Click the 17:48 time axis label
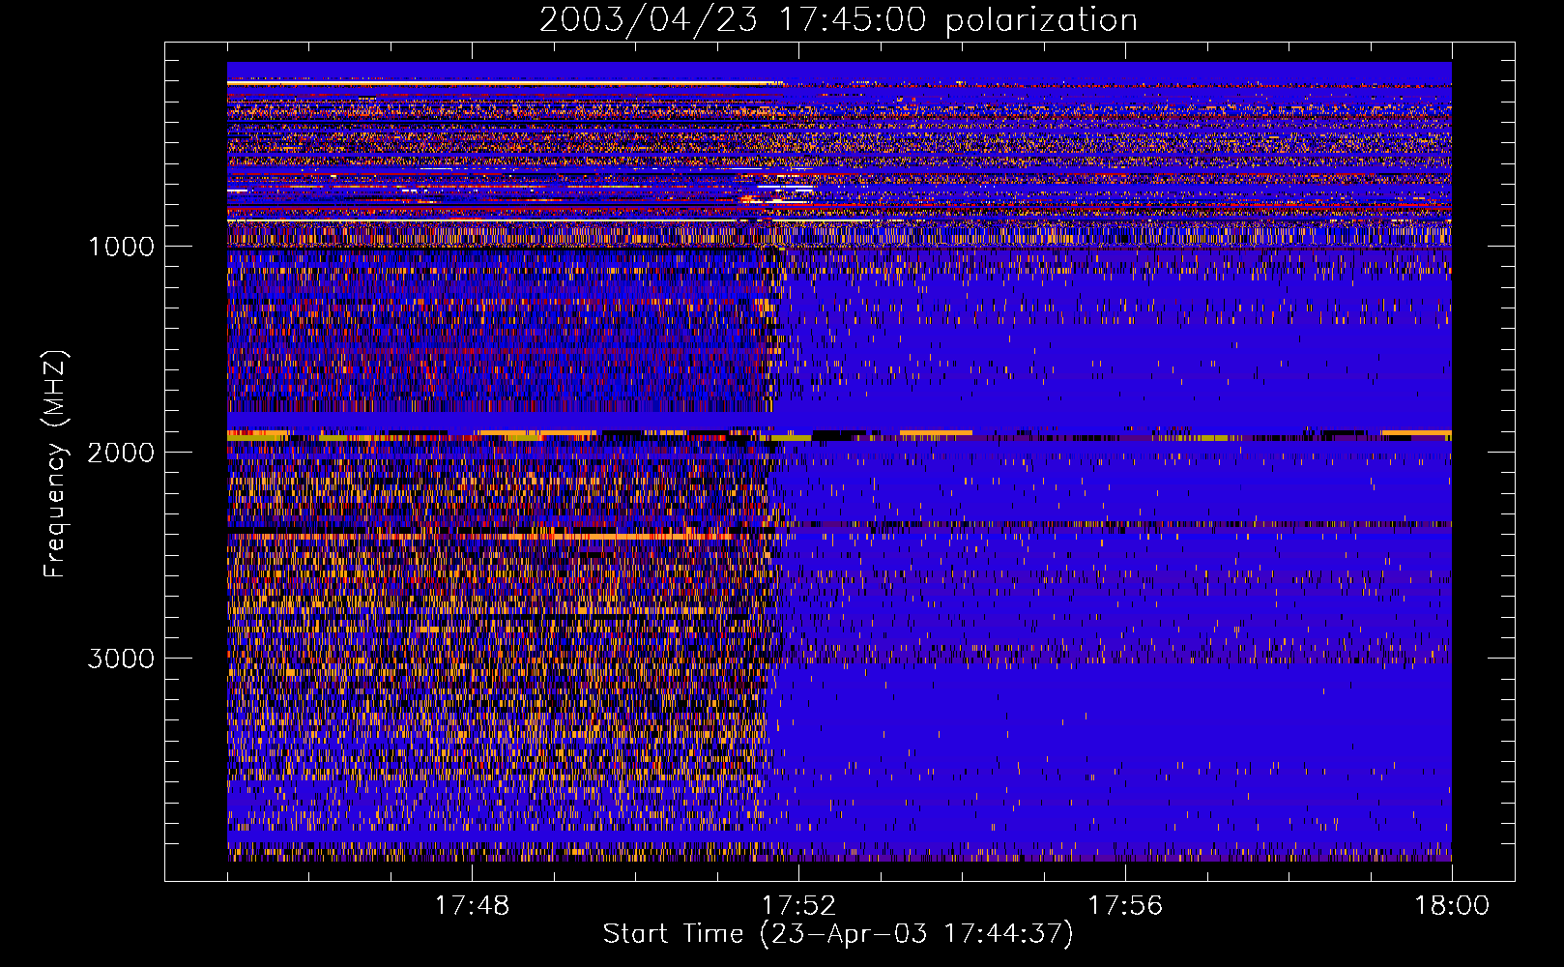 pyautogui.click(x=472, y=906)
